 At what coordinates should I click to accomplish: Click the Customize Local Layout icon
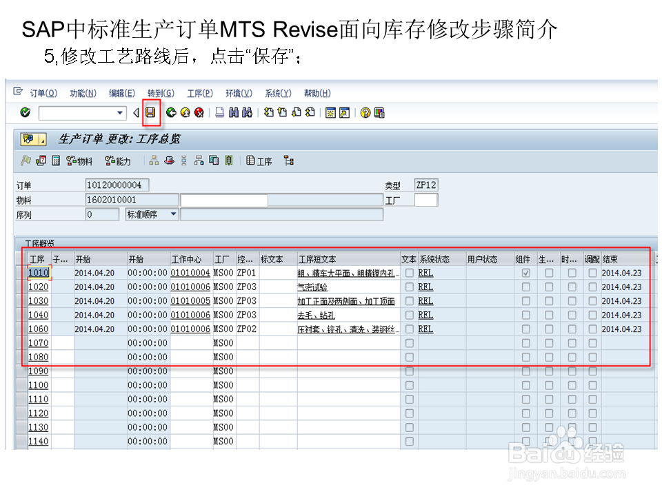(379, 112)
